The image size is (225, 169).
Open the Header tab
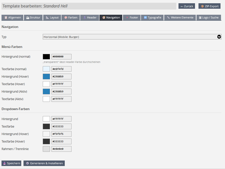coord(90,17)
